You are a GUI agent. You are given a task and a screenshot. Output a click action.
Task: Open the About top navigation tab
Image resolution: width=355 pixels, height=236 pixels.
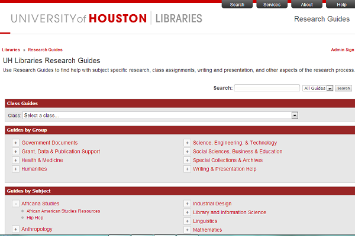[306, 4]
